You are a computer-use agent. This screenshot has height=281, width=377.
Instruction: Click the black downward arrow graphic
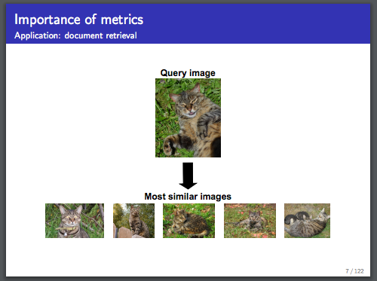[x=188, y=176]
